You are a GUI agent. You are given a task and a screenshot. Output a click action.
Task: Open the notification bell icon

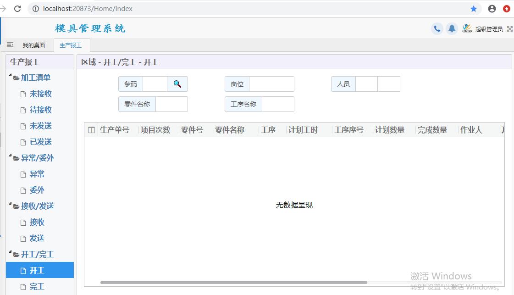coord(452,29)
